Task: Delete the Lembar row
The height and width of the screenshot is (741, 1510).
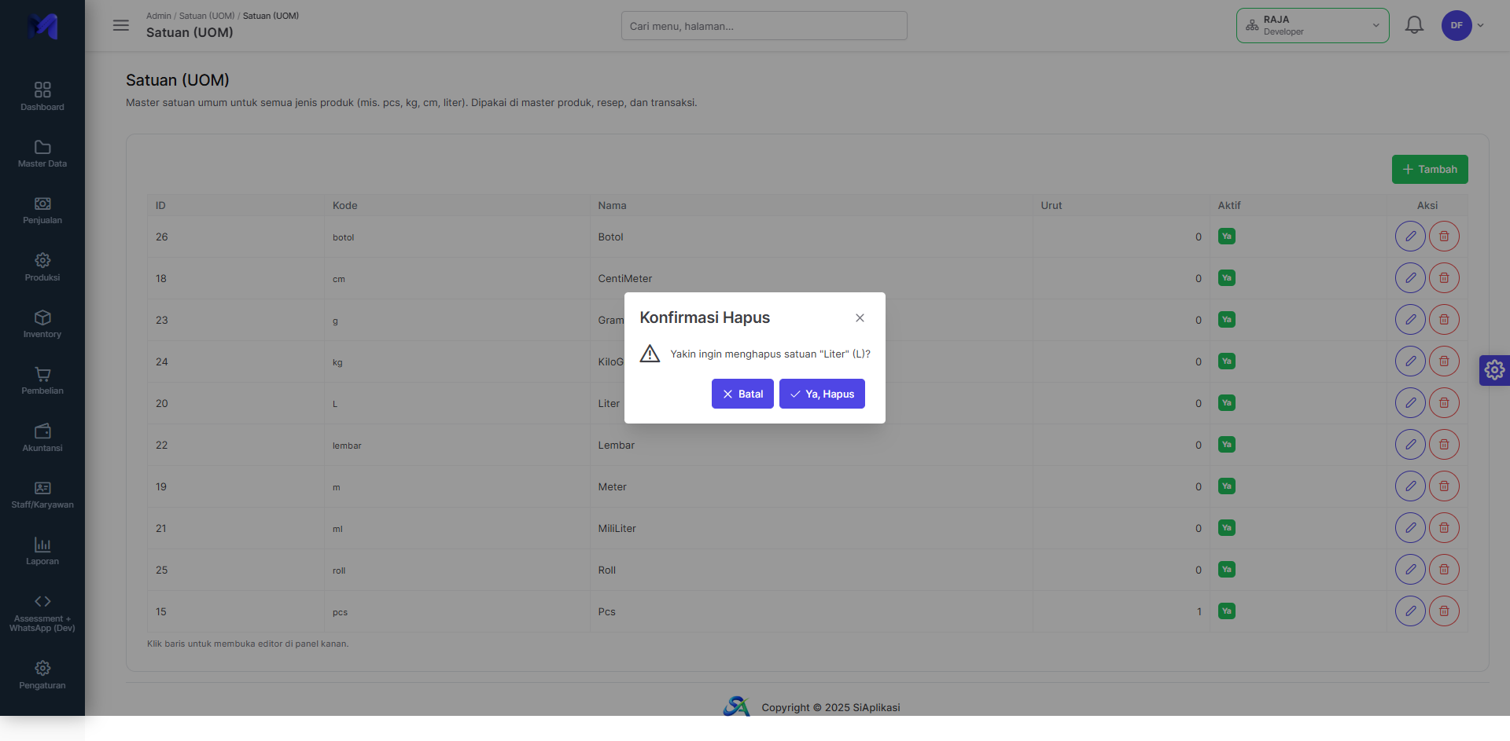Action: pos(1444,445)
